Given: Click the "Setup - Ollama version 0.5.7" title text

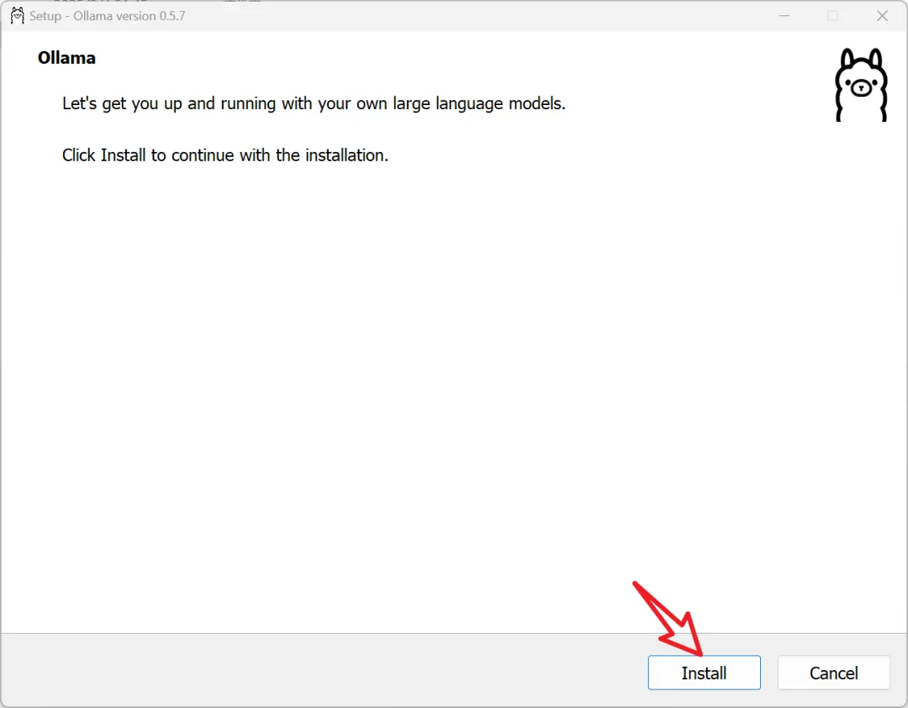Looking at the screenshot, I should click(x=107, y=16).
